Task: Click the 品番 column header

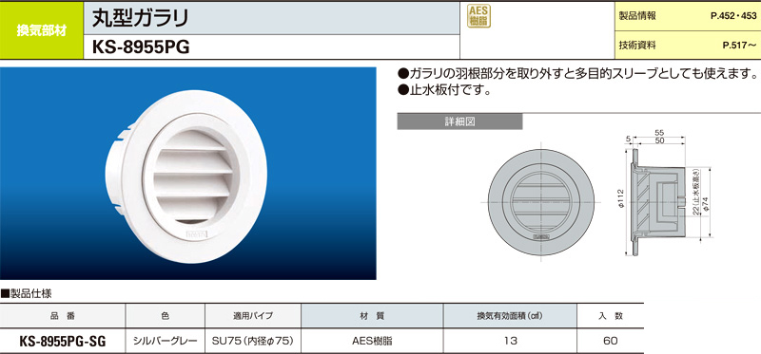Action: point(63,316)
